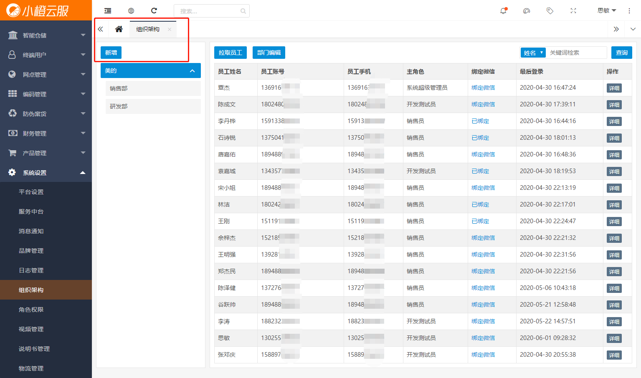
Task: Click the 编码管理 grid icon
Action: pos(13,94)
